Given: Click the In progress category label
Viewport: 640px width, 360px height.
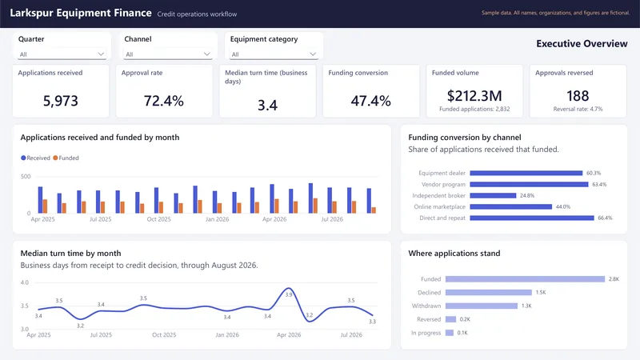Looking at the screenshot, I should pos(426,333).
